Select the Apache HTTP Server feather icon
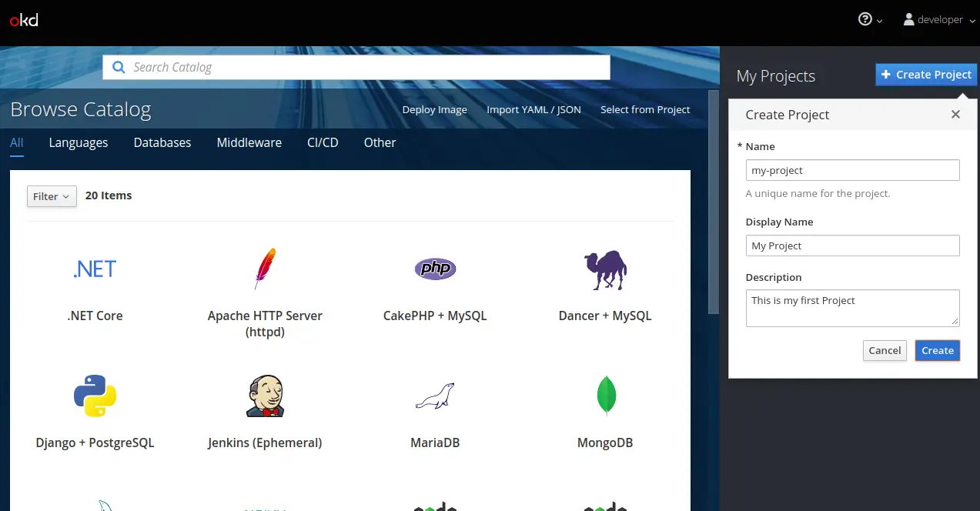The width and height of the screenshot is (980, 511). 265,269
